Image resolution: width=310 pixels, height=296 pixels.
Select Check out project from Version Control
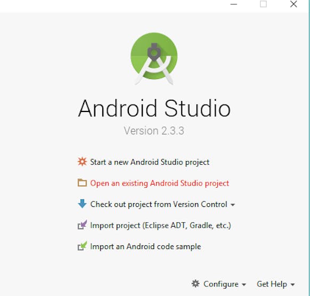click(159, 204)
